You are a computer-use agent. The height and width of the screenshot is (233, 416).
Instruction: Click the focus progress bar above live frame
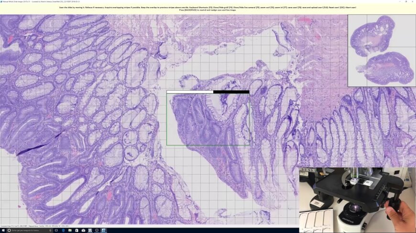coord(208,92)
